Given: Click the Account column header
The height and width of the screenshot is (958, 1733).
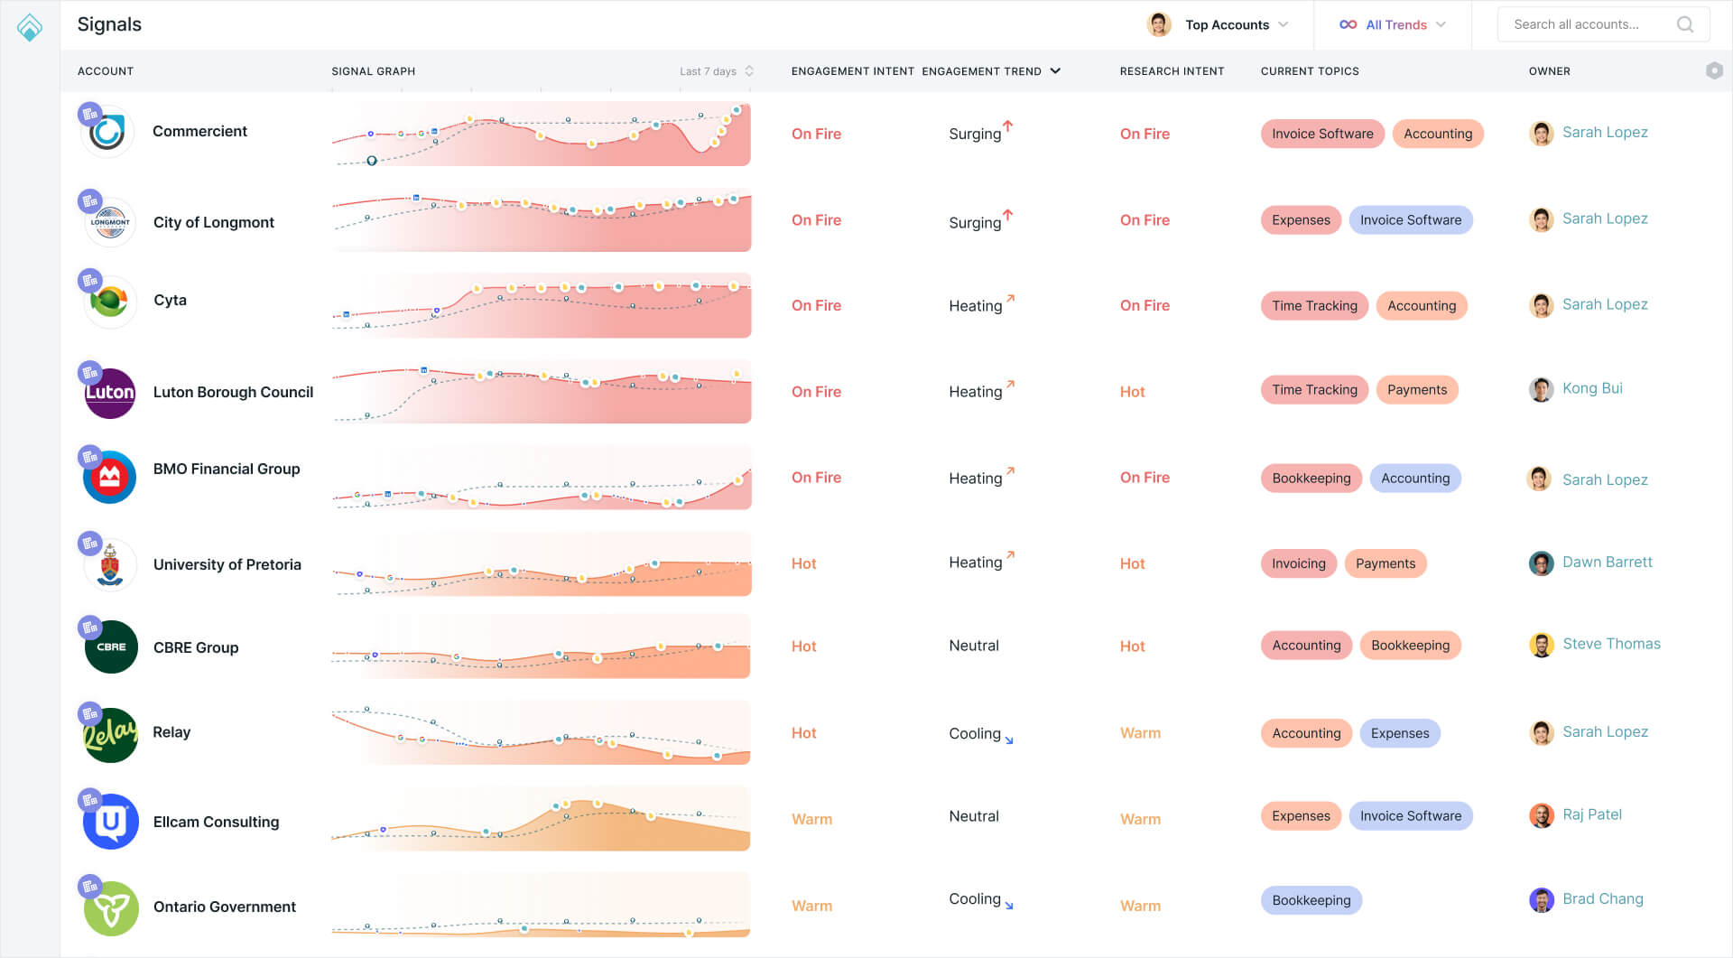Looking at the screenshot, I should [106, 71].
